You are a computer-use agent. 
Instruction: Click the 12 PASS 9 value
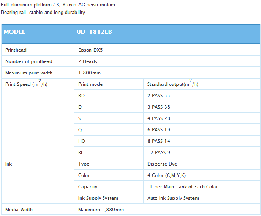(158, 153)
